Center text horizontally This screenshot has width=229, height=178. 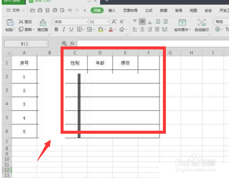point(142,29)
